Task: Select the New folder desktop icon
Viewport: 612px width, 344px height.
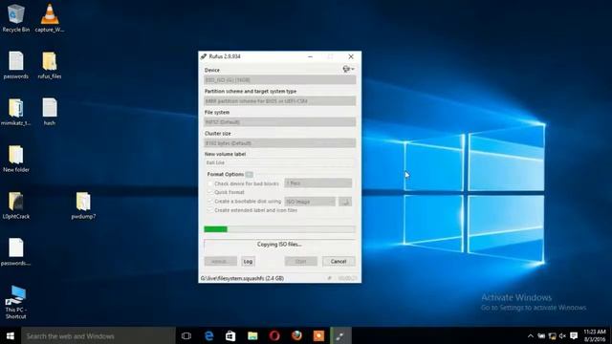Action: [x=15, y=159]
